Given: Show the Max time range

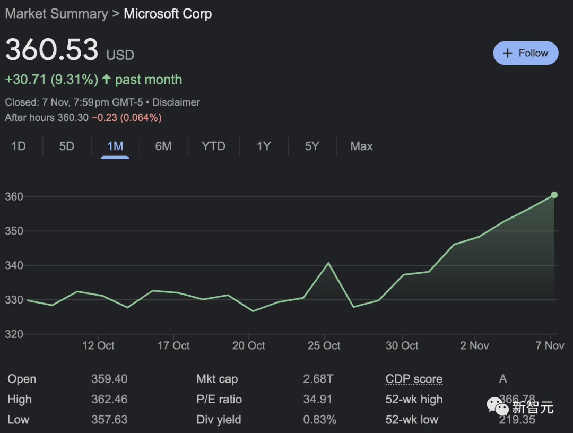Looking at the screenshot, I should tap(361, 146).
